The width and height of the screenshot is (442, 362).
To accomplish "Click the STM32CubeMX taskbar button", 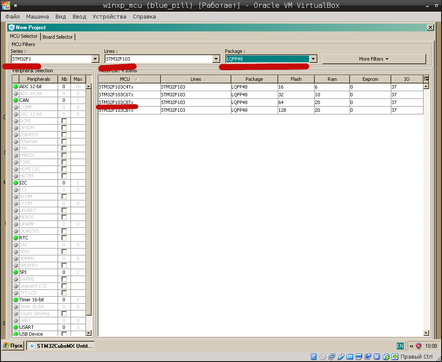I will point(61,346).
